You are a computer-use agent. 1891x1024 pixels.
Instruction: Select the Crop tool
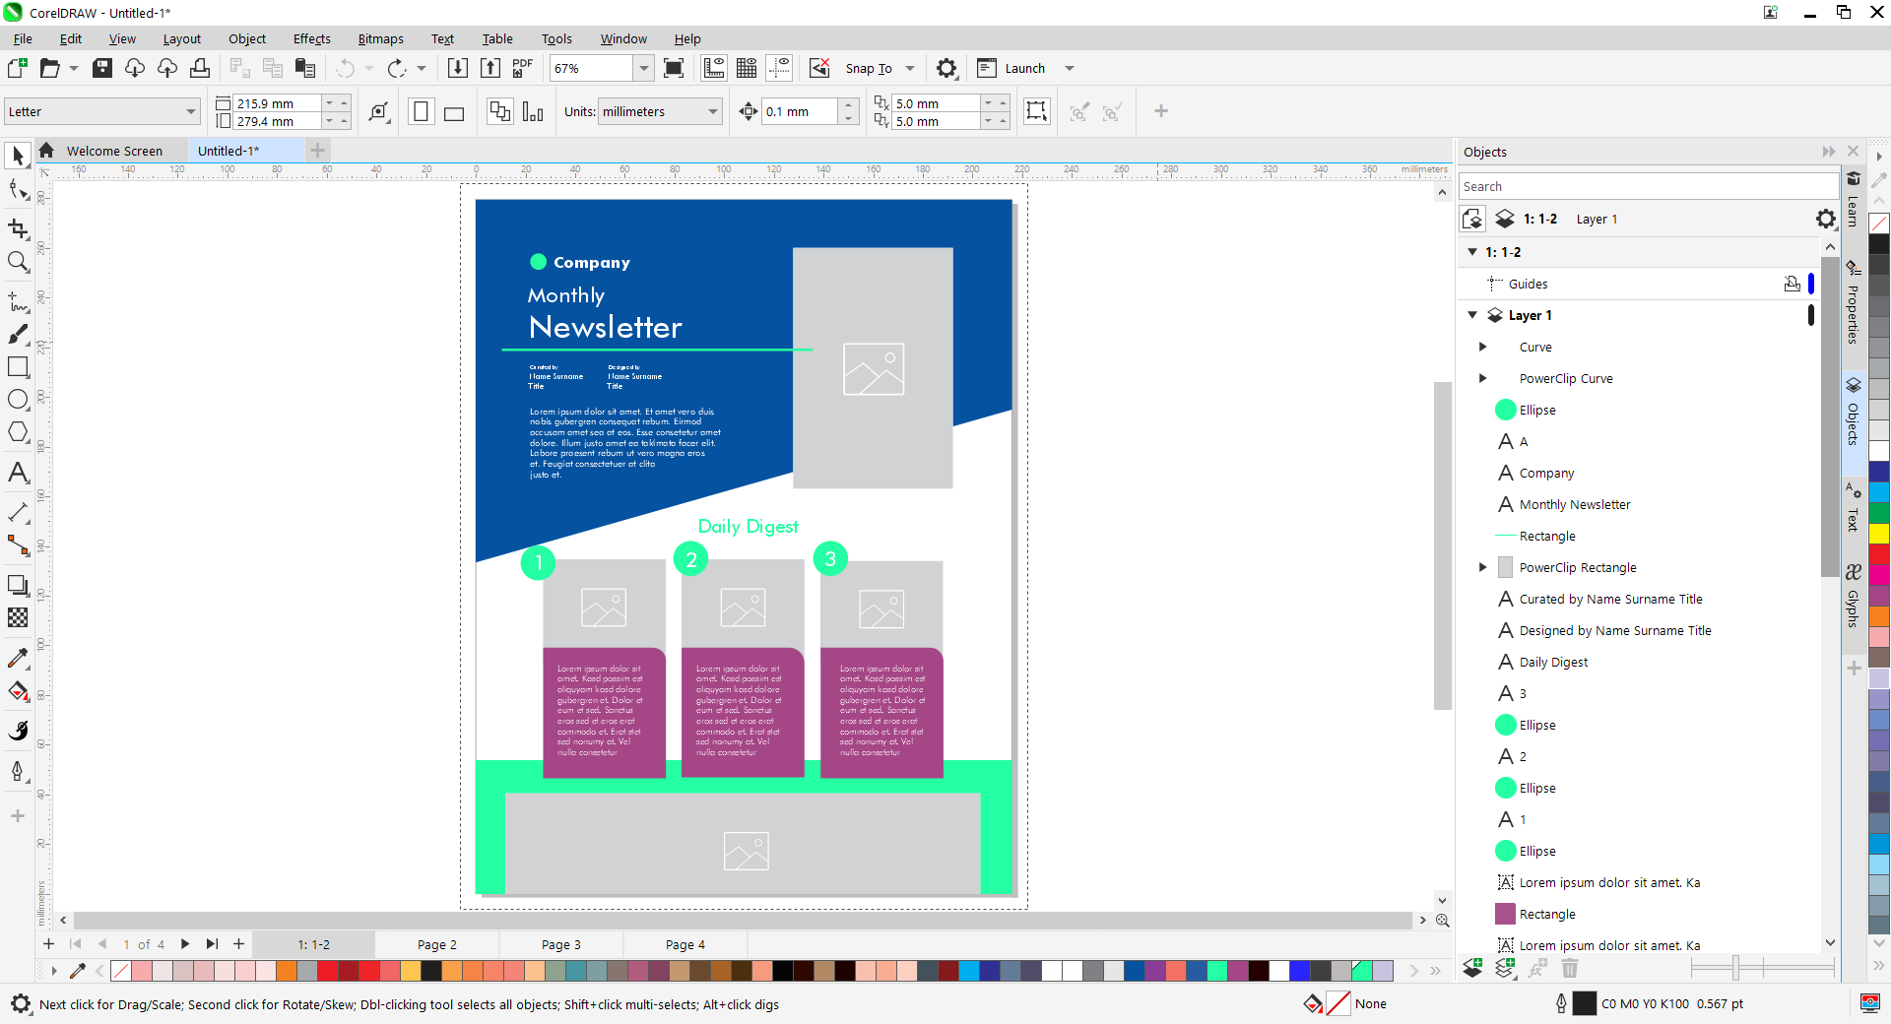coord(18,228)
